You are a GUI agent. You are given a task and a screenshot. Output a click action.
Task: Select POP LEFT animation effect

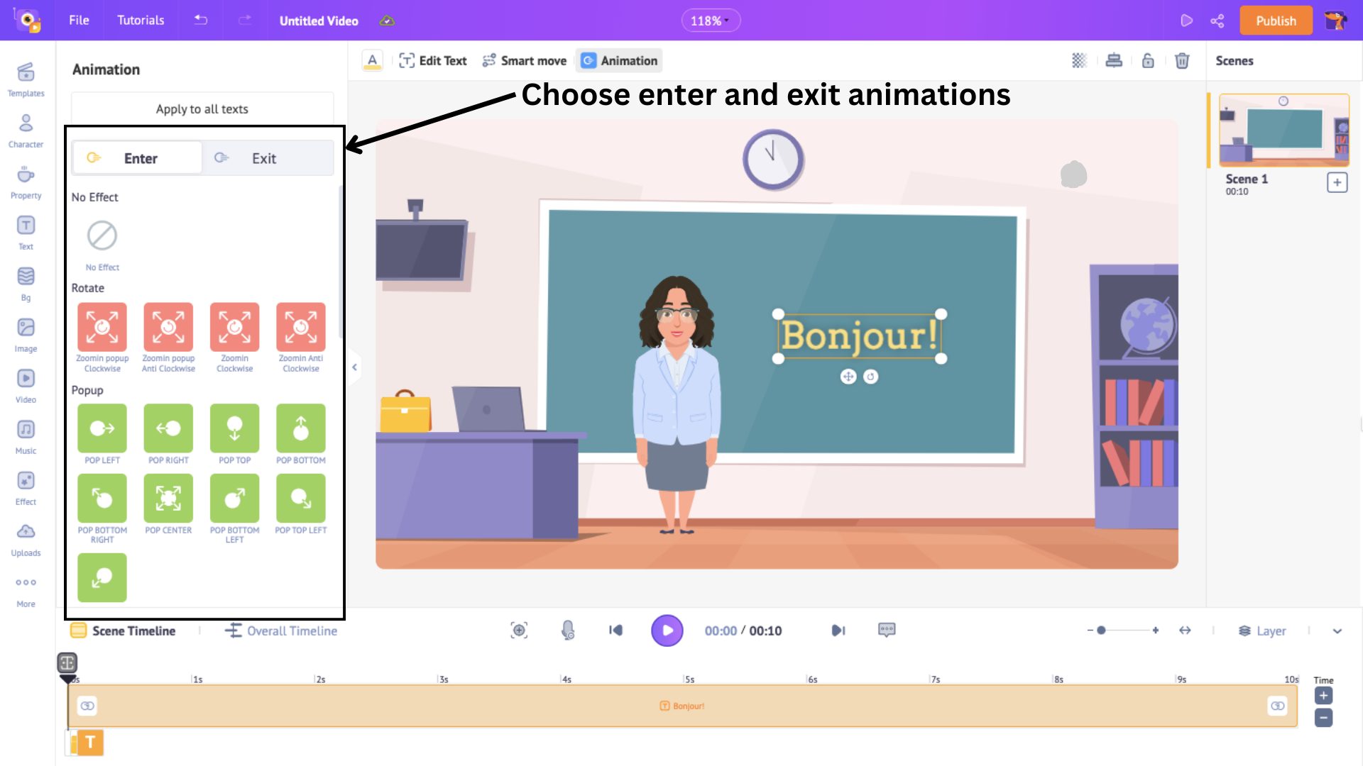click(101, 428)
